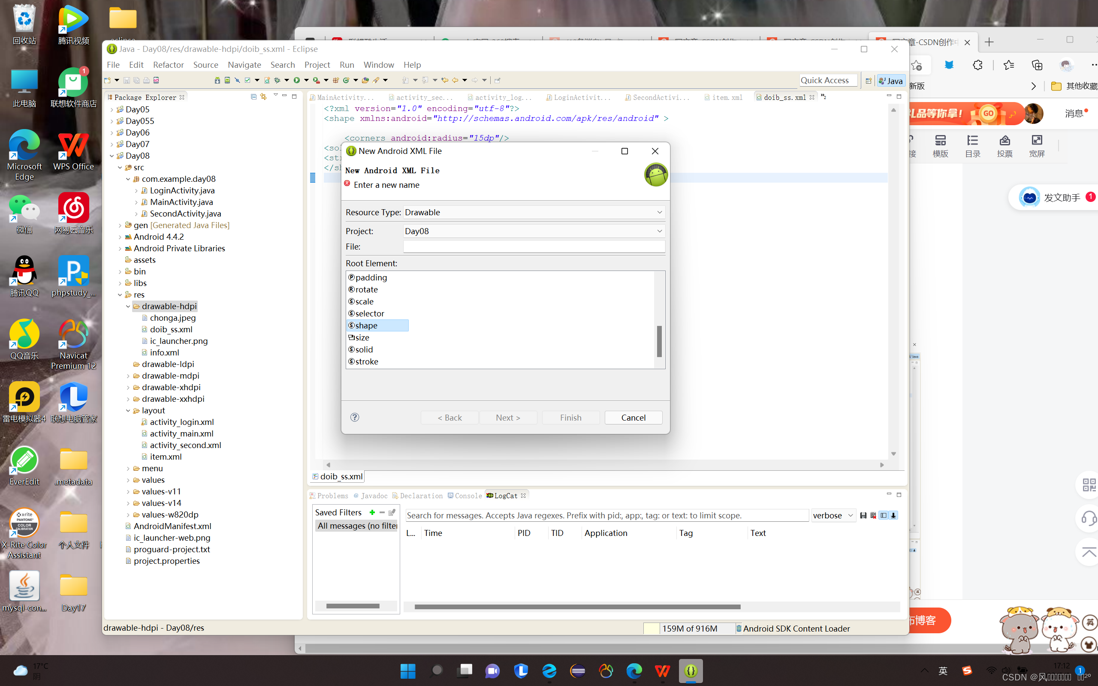Open the Refactor menu

[x=168, y=65]
